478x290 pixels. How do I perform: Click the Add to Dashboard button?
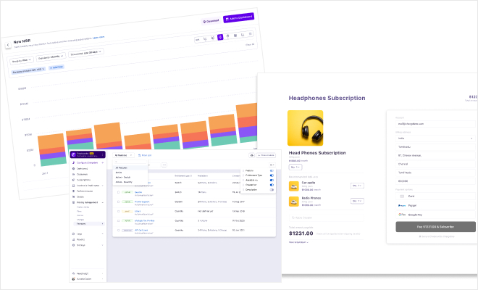239,18
